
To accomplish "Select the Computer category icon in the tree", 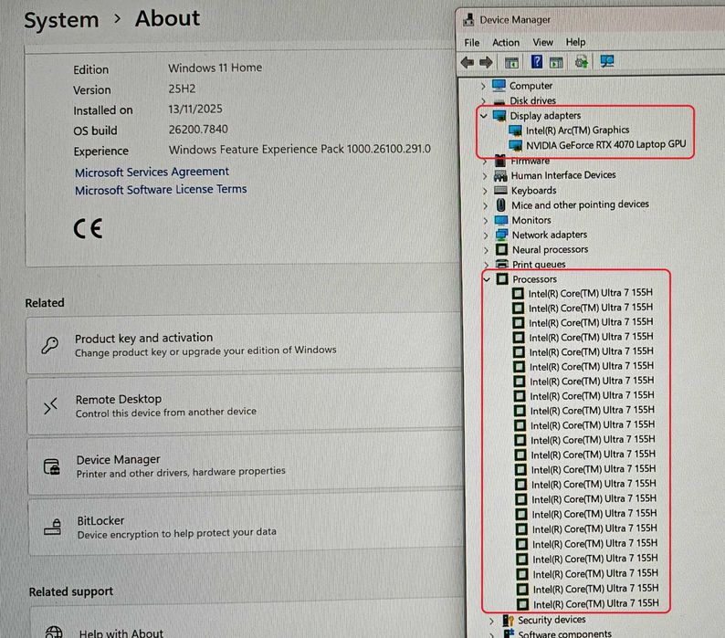I will click(499, 86).
